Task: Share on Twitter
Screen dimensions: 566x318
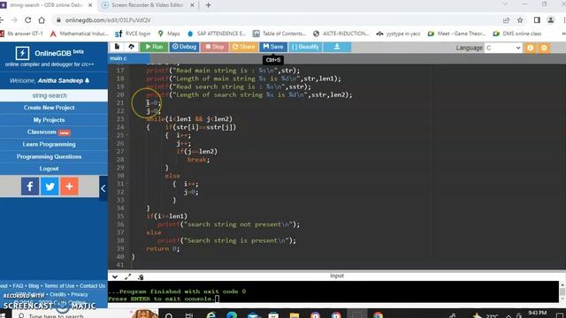Action: [50, 186]
